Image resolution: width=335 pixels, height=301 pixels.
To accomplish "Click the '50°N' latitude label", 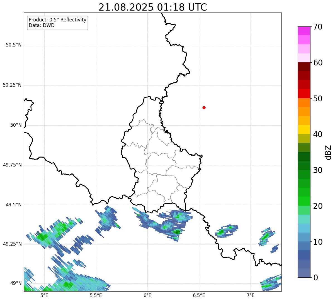I will (16, 125).
